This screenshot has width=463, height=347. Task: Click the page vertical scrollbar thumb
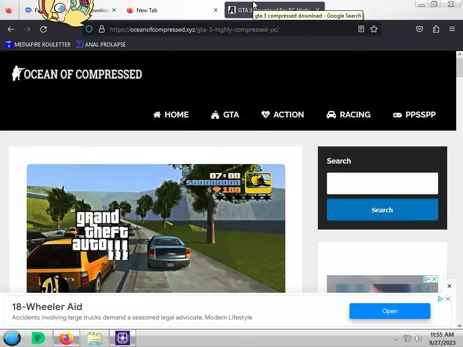pos(459,68)
